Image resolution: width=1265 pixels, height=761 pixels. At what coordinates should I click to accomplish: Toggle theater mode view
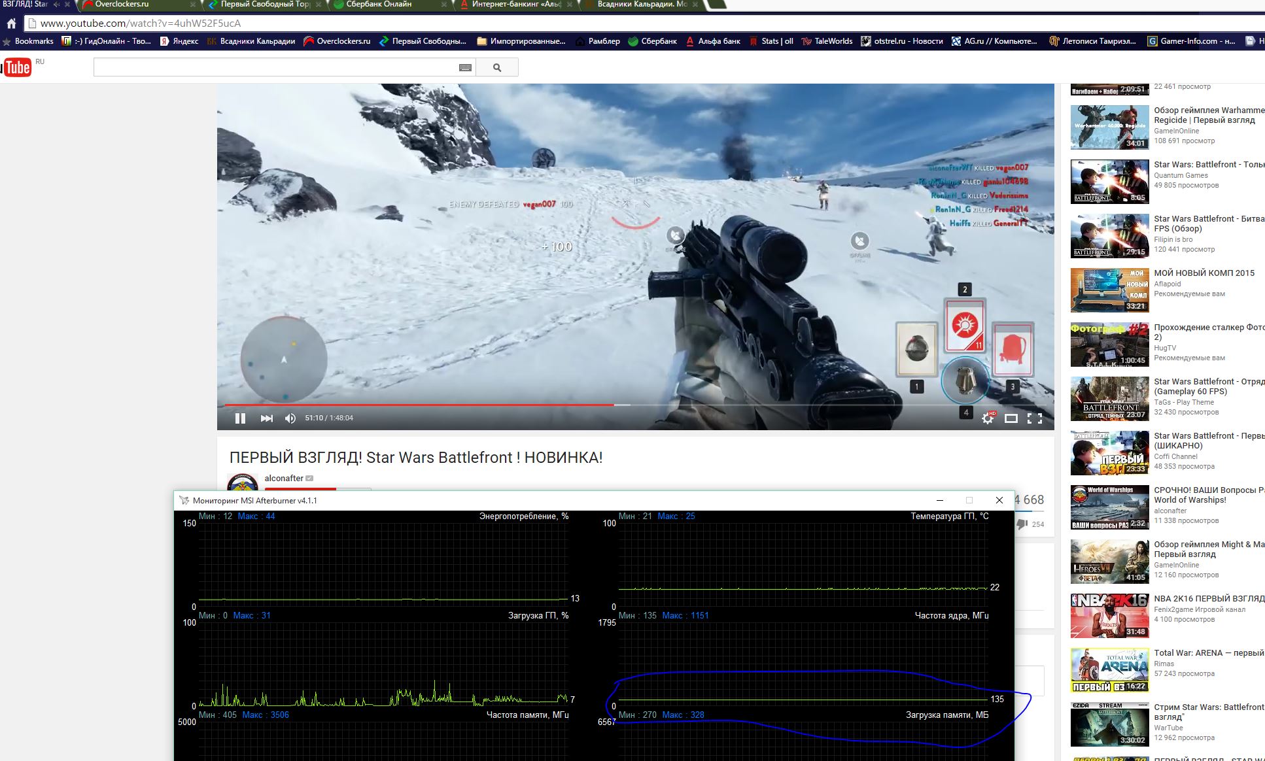click(x=1011, y=418)
